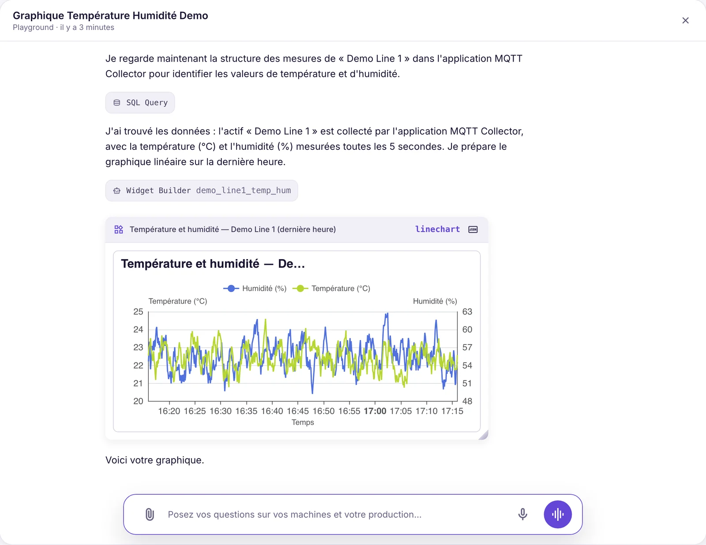Click the left axis title Température (°C)
The height and width of the screenshot is (545, 706).
(x=178, y=301)
